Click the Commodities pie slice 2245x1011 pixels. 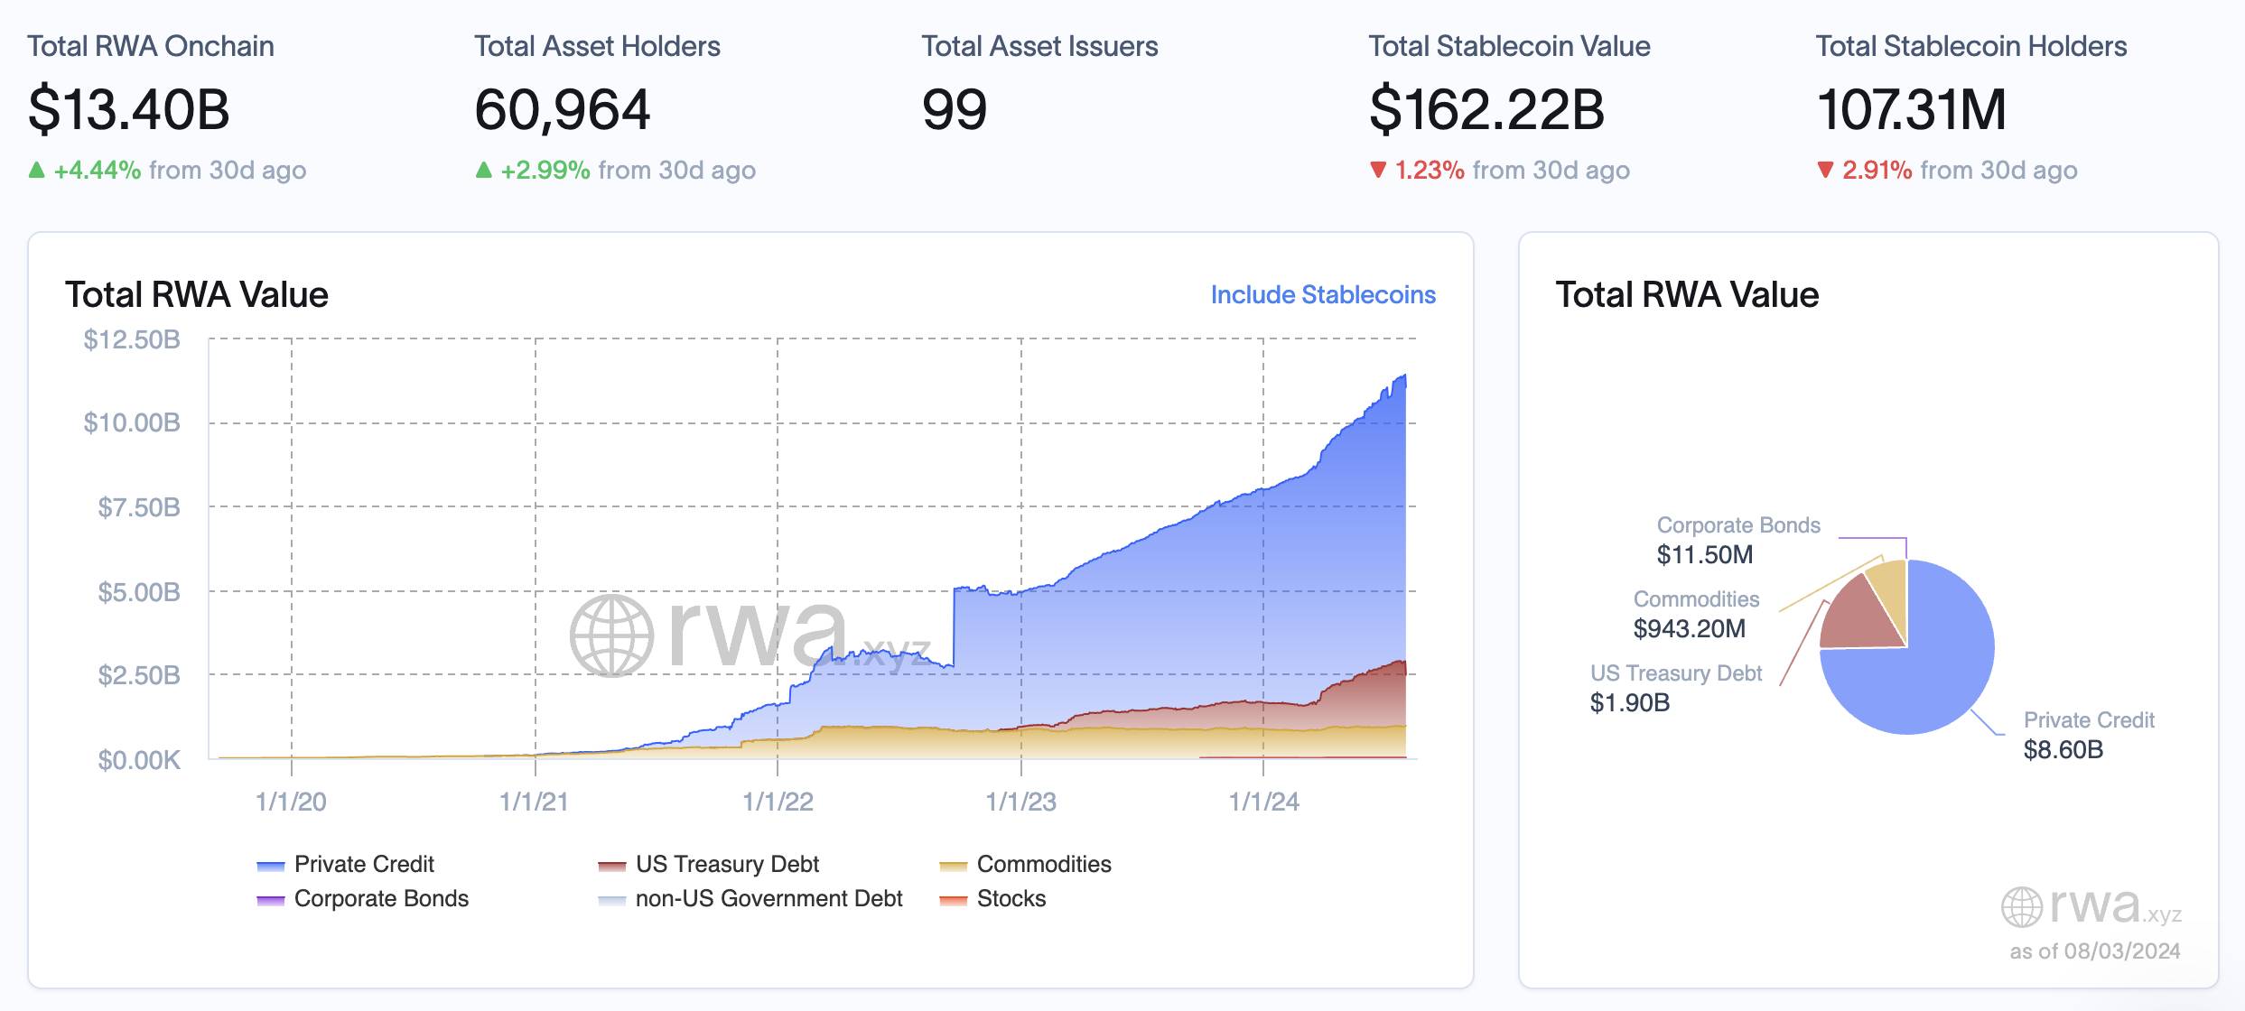[x=1889, y=582]
